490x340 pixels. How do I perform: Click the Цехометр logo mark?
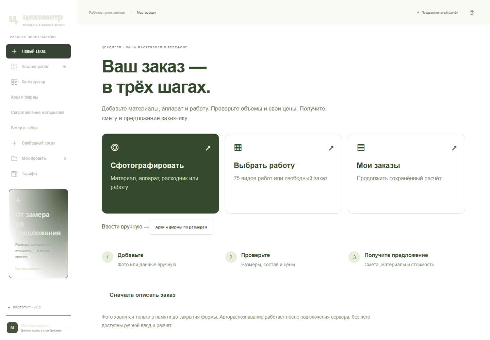point(14,20)
